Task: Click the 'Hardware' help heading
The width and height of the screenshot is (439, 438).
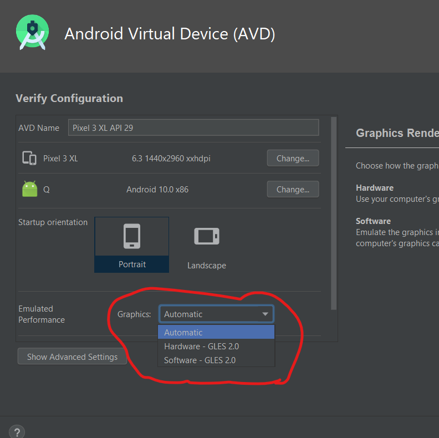Action: (x=375, y=187)
